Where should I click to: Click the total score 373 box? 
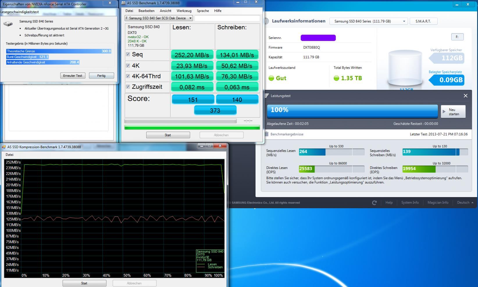[x=215, y=110]
